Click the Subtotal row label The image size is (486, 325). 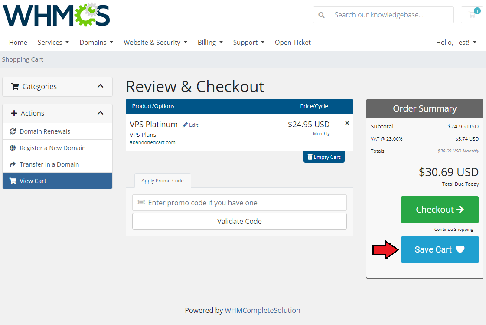pos(382,127)
